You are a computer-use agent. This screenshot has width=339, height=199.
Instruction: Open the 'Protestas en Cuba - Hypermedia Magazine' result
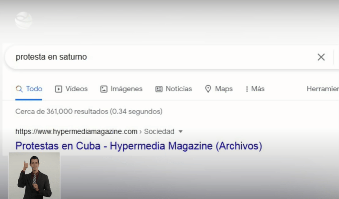pyautogui.click(x=138, y=146)
